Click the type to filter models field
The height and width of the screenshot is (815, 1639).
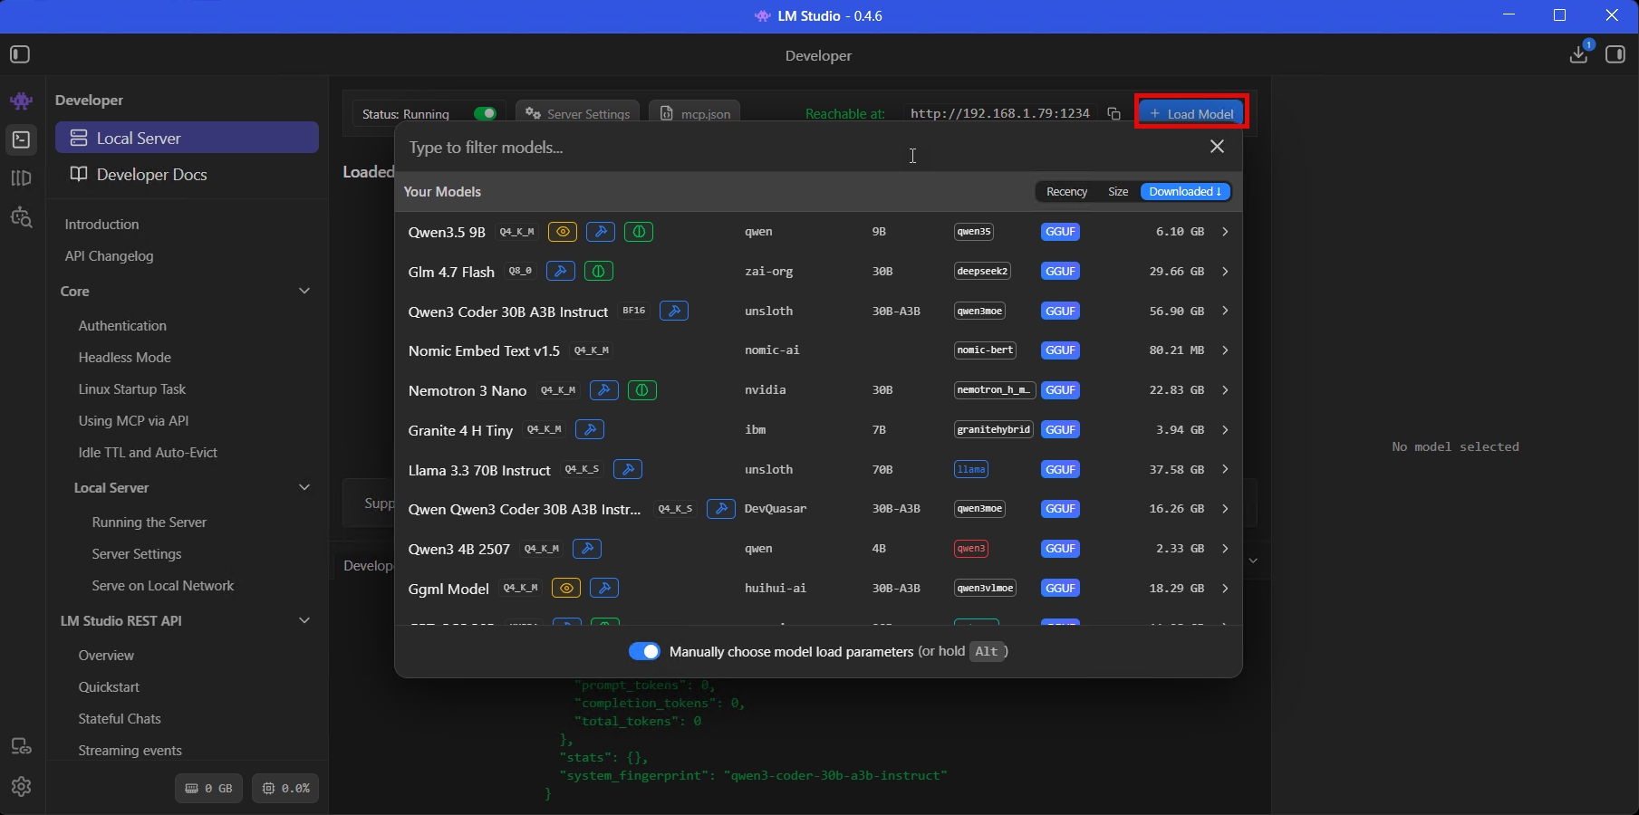634,147
